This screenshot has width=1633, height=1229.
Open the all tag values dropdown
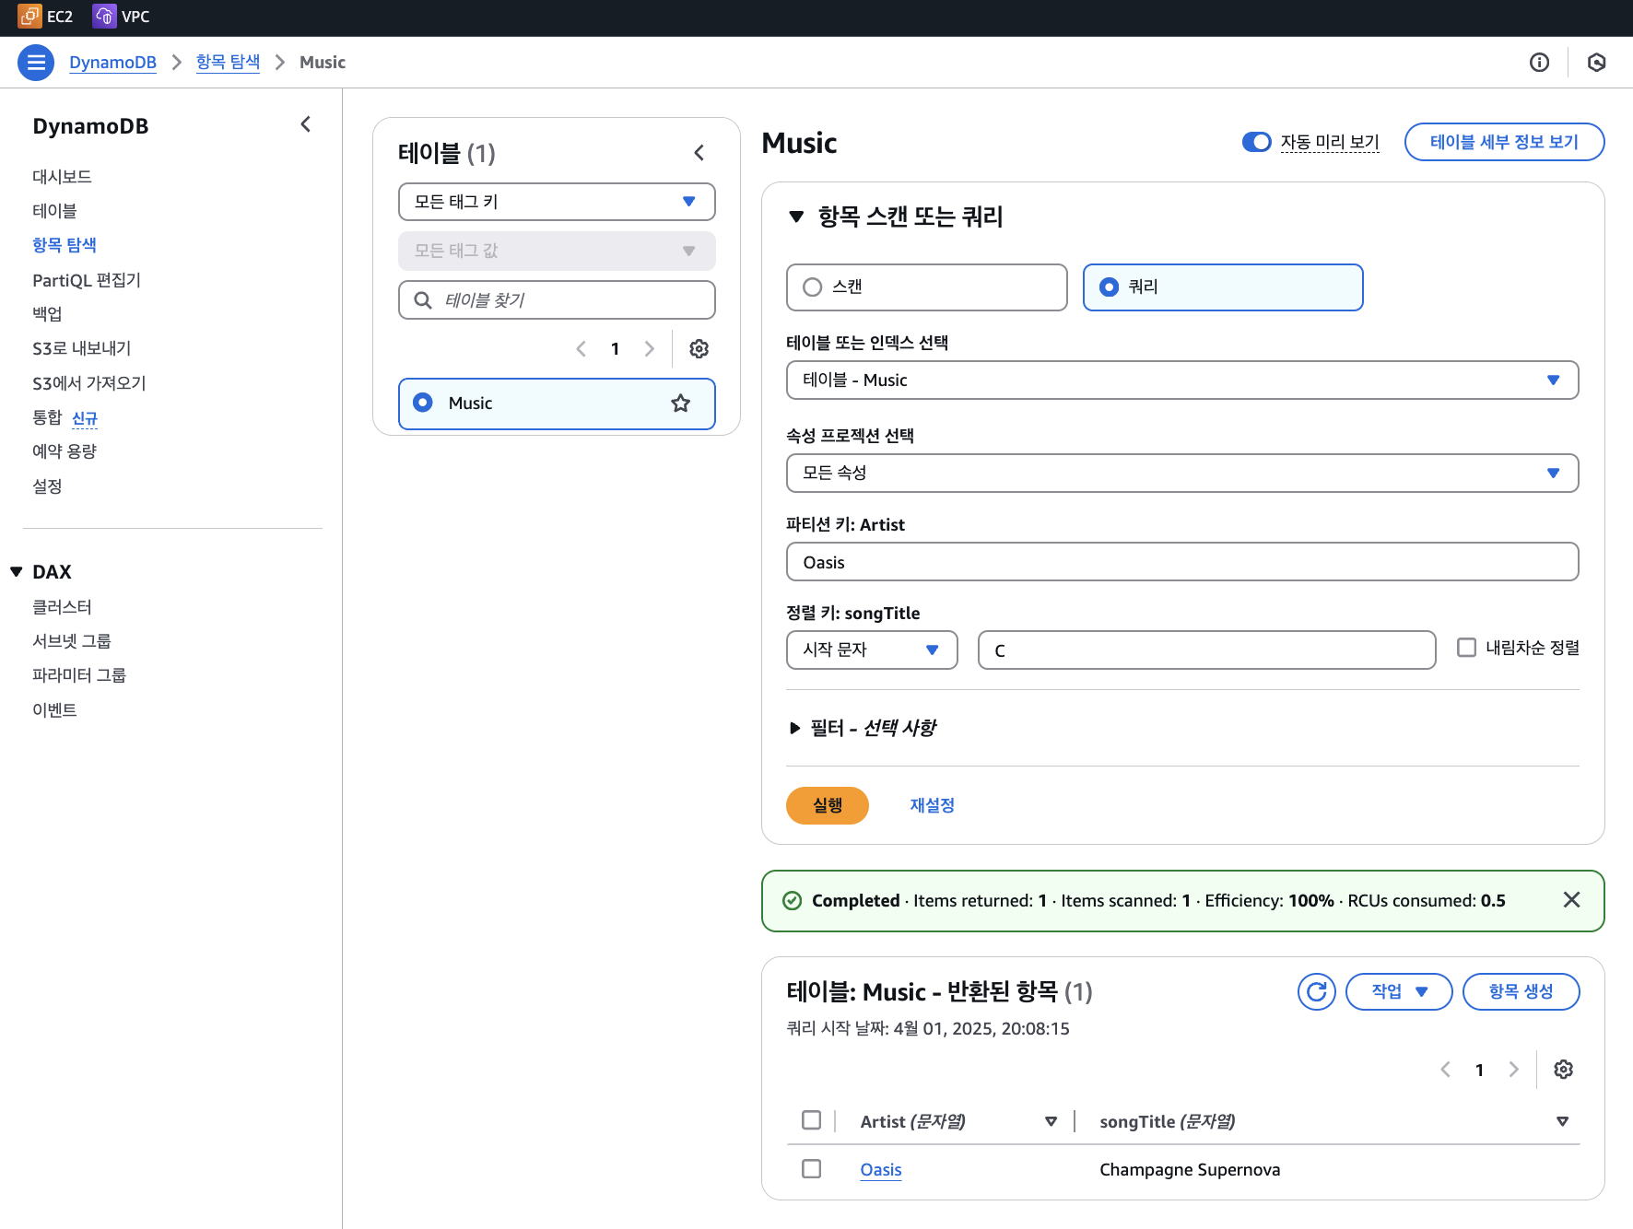click(557, 251)
